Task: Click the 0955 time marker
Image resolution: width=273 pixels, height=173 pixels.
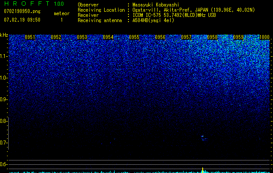Action: pos(134,37)
